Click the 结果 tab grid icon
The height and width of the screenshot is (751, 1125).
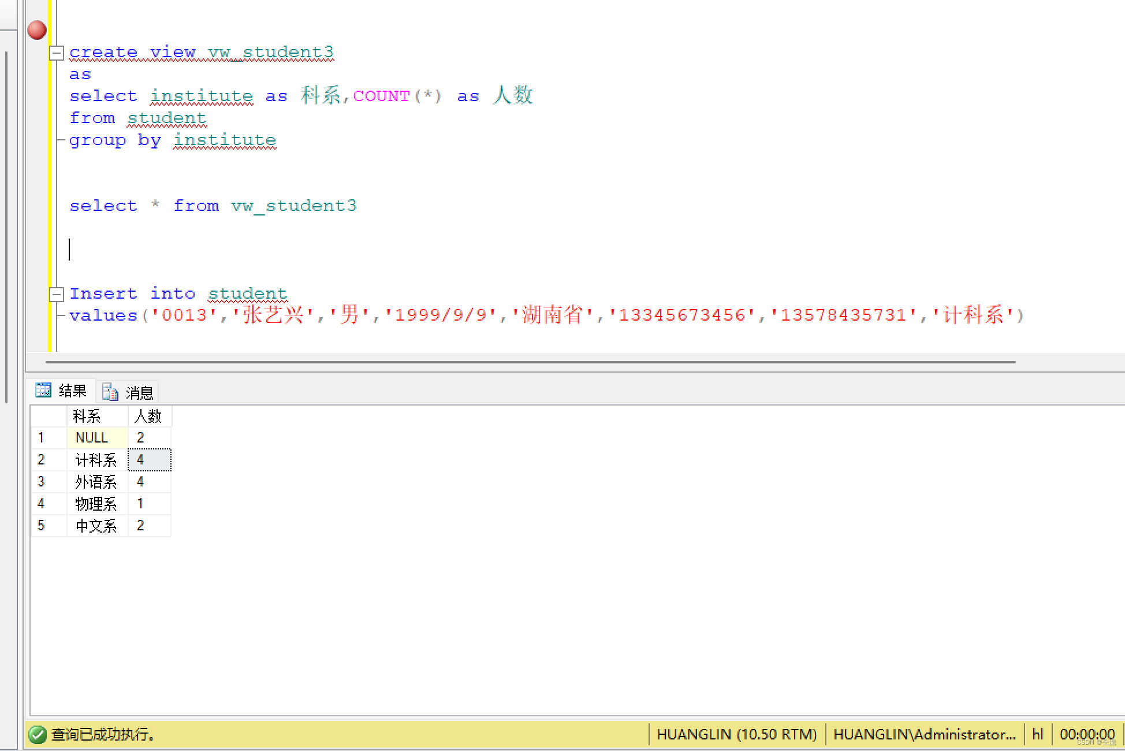43,390
